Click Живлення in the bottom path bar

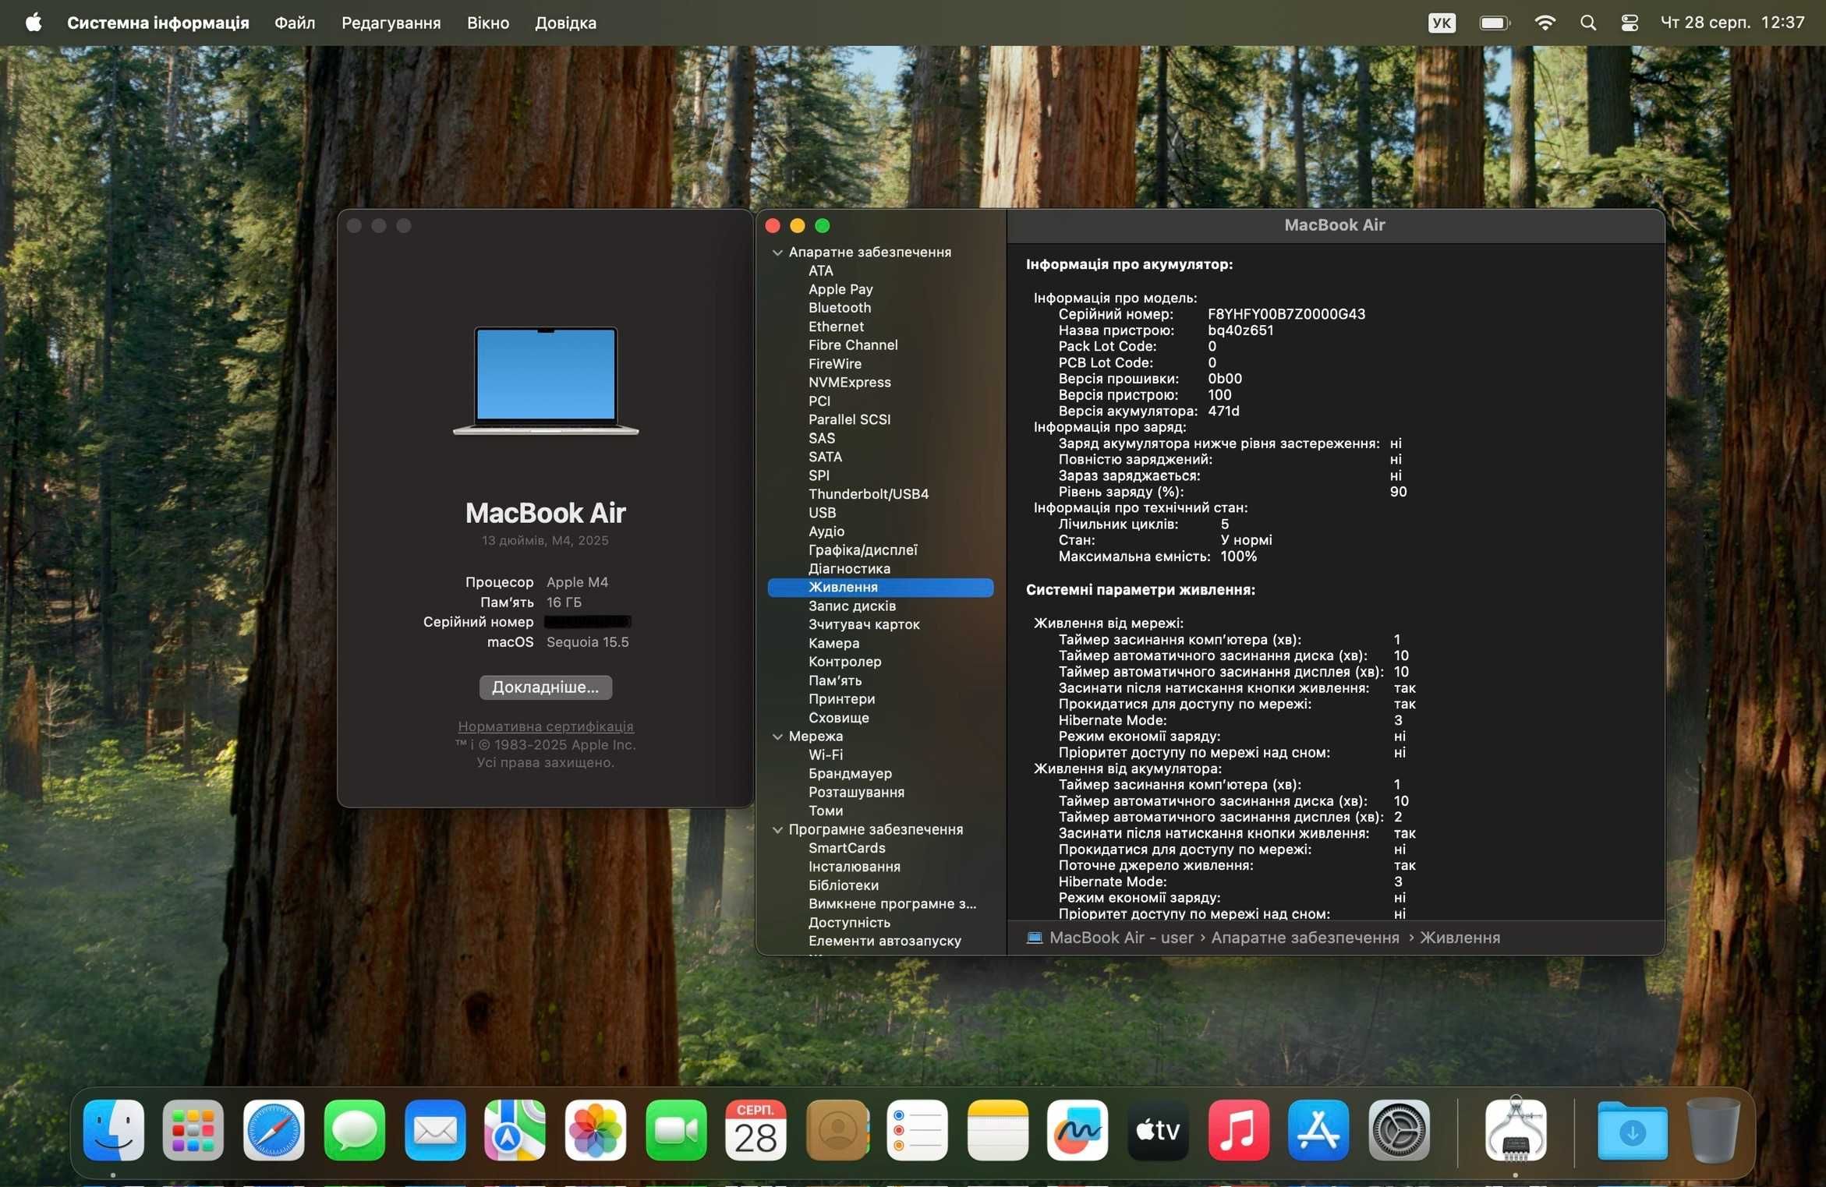pos(1460,938)
